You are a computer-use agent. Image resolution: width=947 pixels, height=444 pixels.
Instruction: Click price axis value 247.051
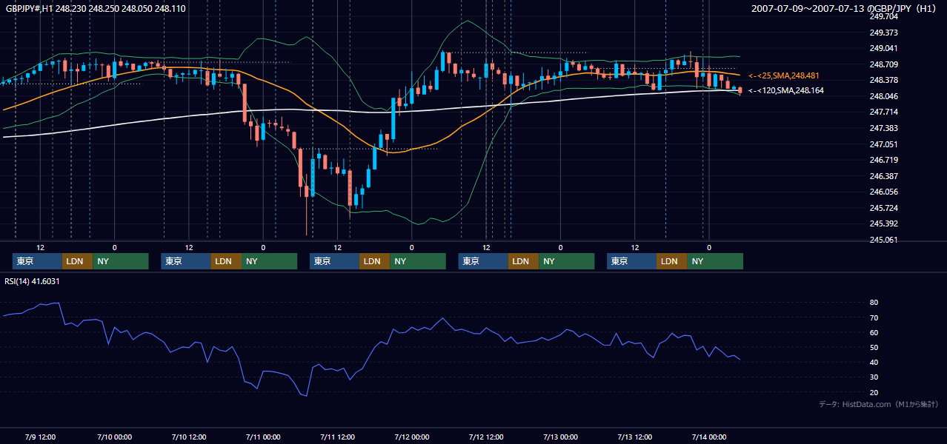883,144
